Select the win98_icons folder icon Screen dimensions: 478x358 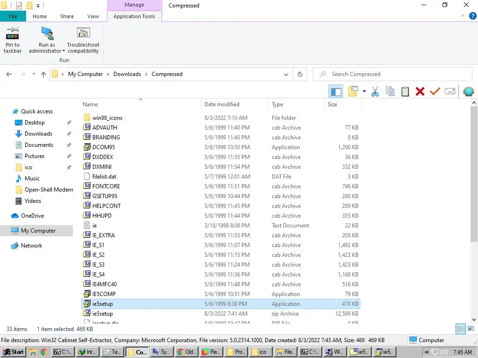pyautogui.click(x=87, y=117)
